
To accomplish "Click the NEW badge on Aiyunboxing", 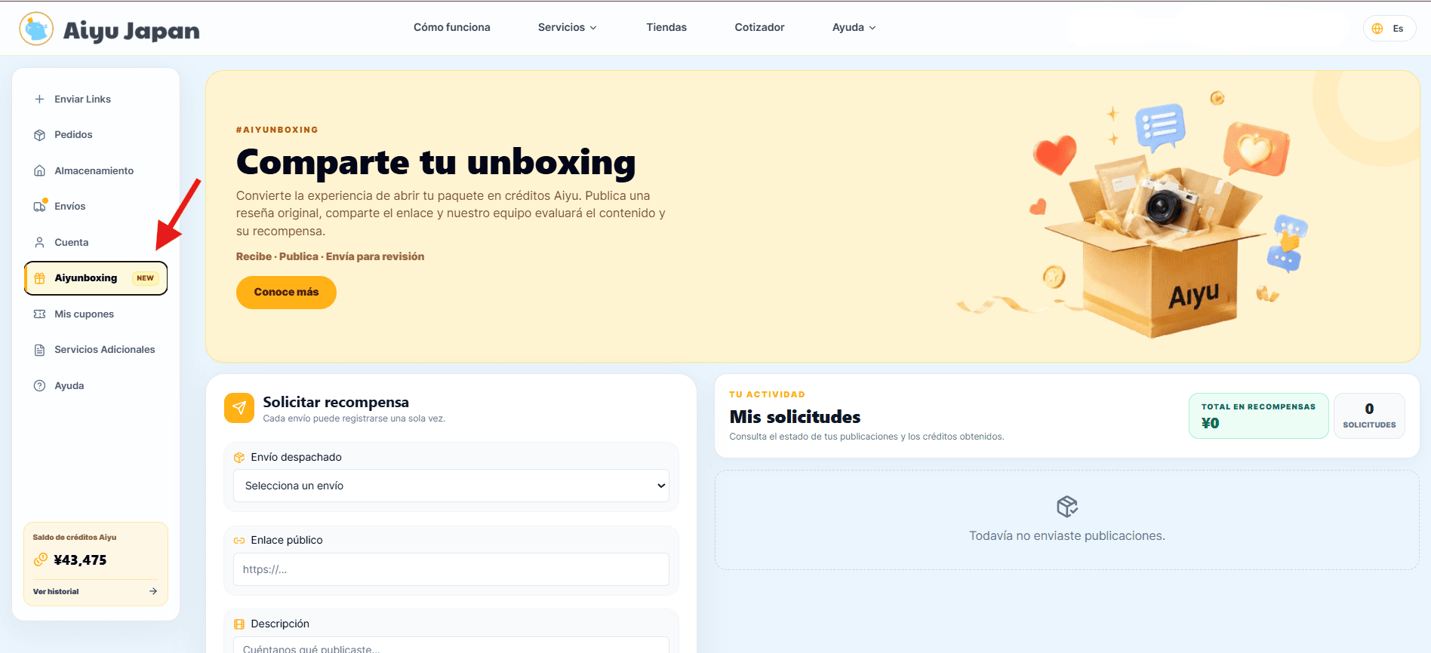I will pyautogui.click(x=145, y=278).
